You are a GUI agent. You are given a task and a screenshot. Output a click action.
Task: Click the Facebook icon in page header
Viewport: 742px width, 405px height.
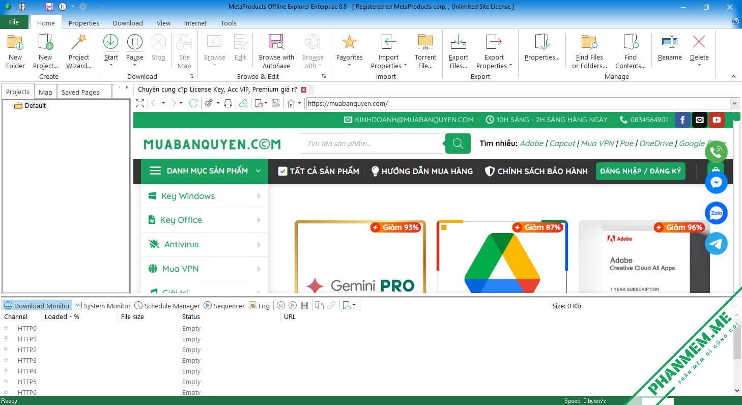[682, 120]
